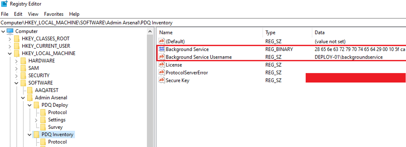Expand the SECURITY key
Viewport: 406px width, 147px height.
tap(16, 76)
